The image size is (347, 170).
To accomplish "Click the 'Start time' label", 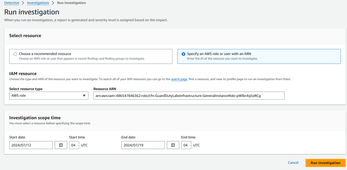I will [x=77, y=137].
